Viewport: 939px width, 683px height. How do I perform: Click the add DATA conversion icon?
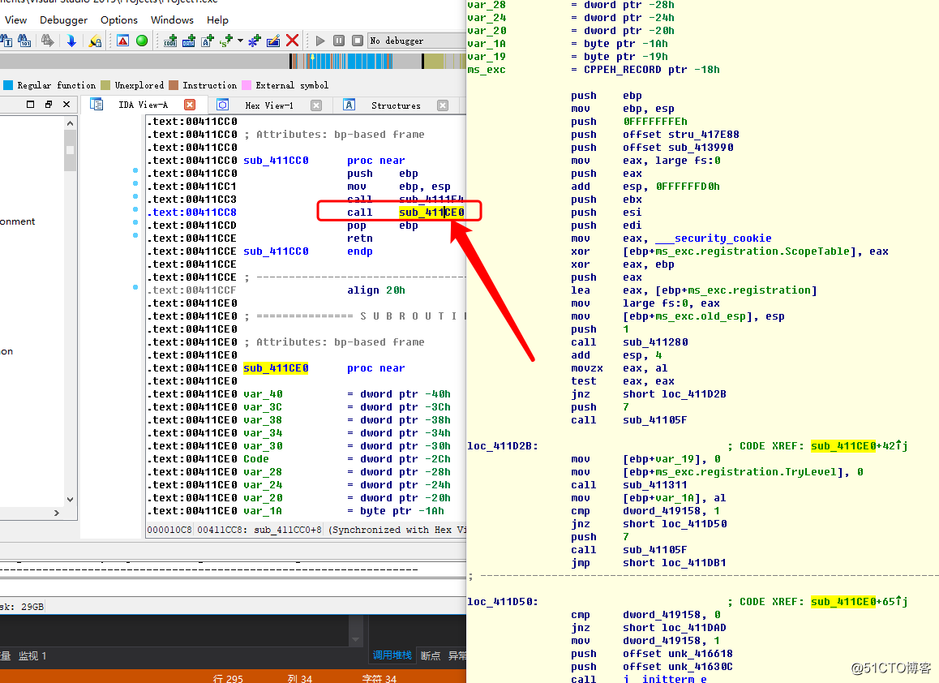pos(189,41)
